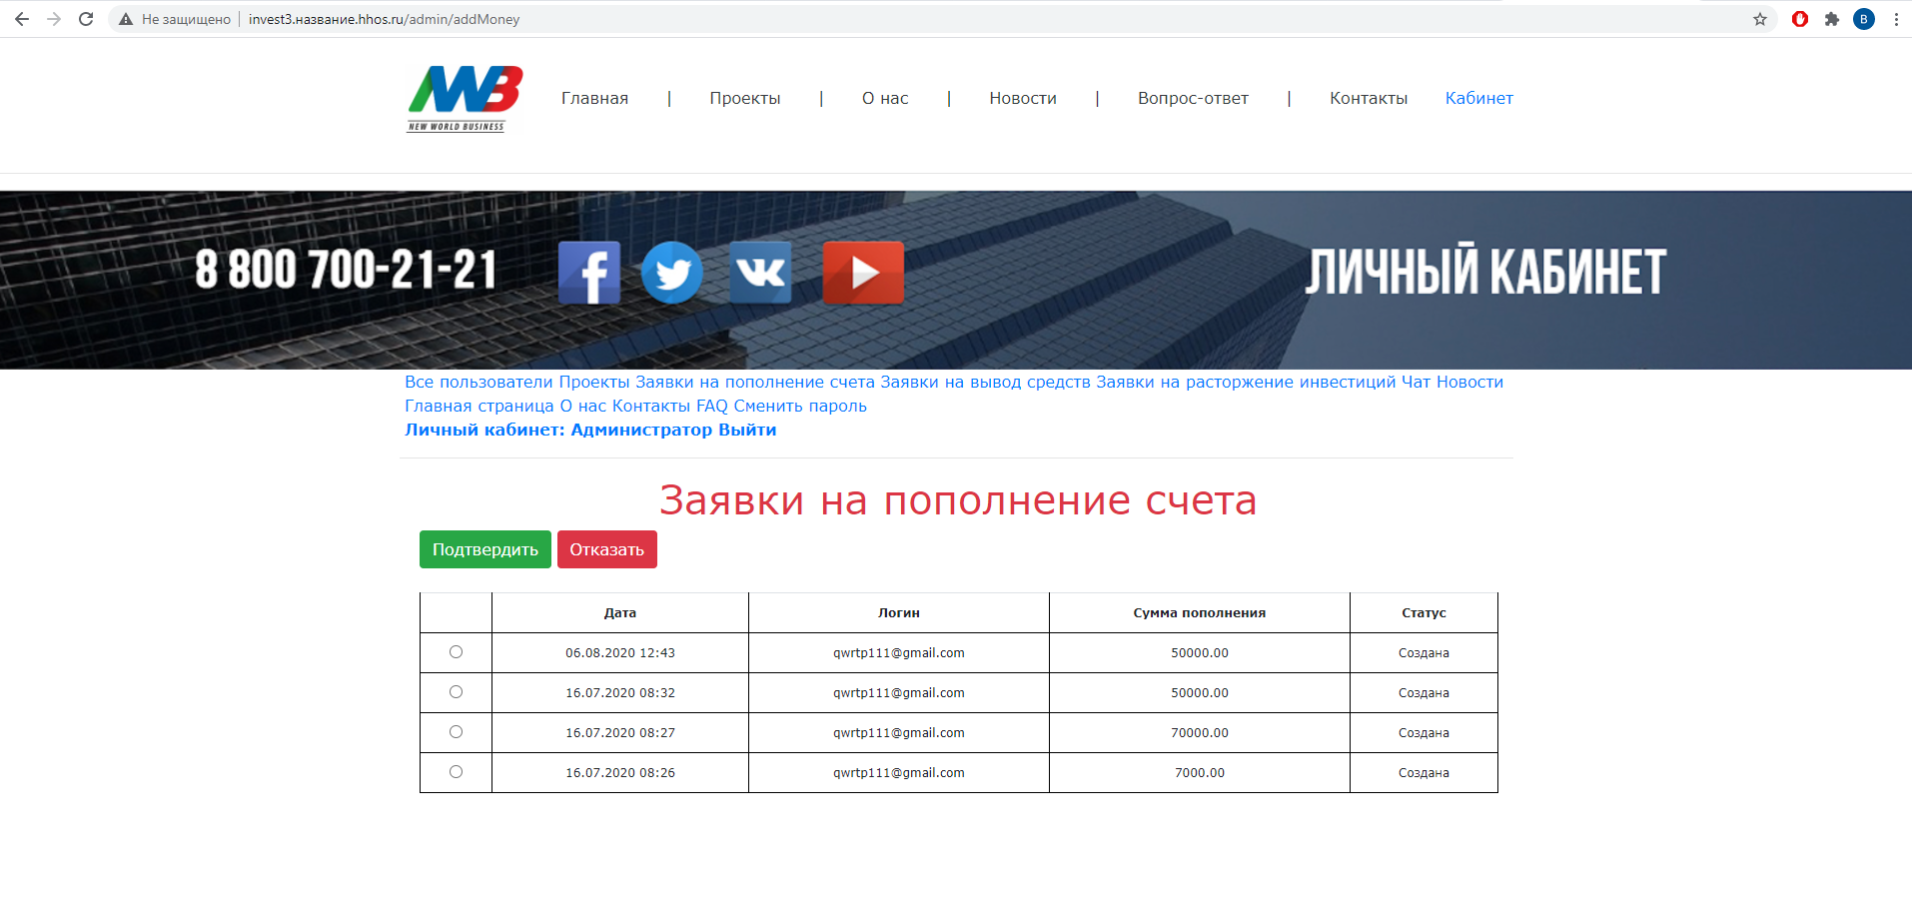Image resolution: width=1912 pixels, height=901 pixels.
Task: Open the YouTube social icon
Action: (863, 272)
